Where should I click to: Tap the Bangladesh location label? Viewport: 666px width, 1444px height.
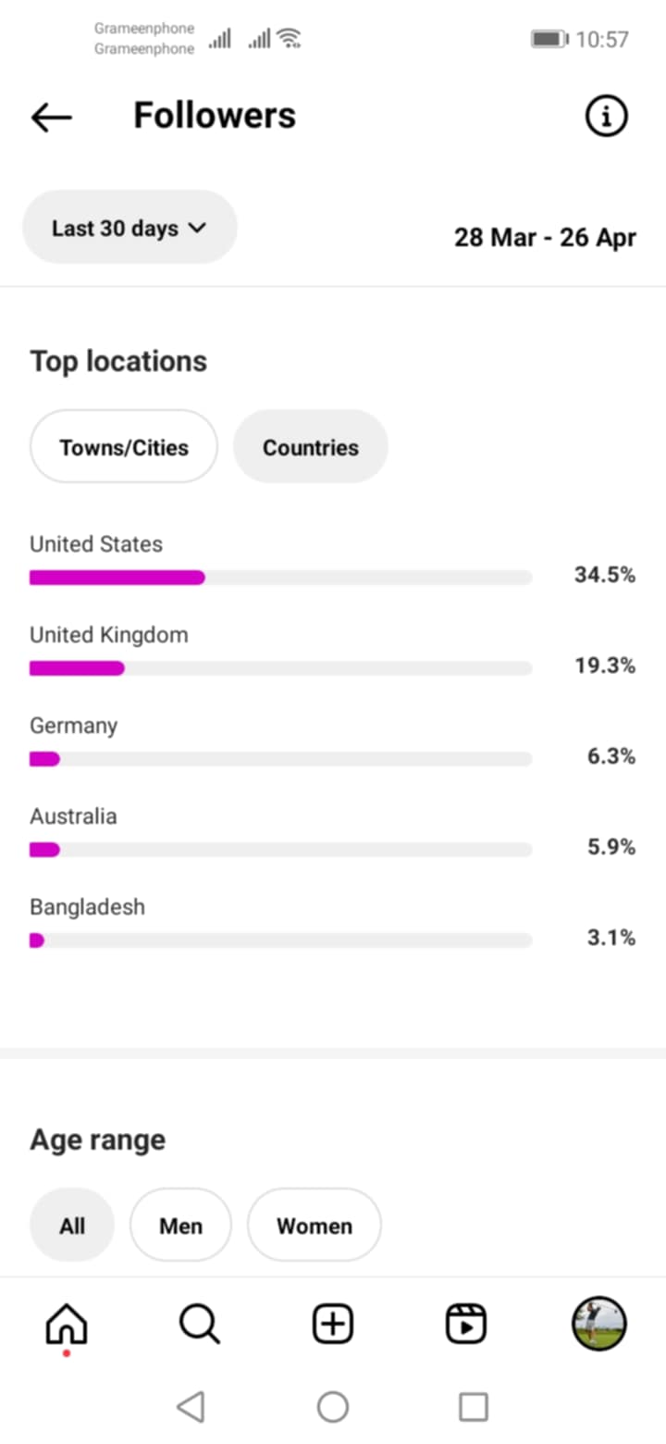point(87,907)
